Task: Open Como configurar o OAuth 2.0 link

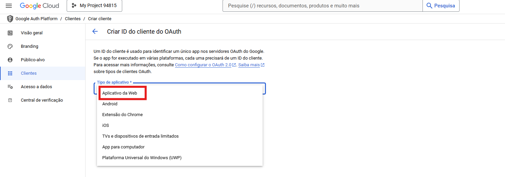Action: [203, 65]
